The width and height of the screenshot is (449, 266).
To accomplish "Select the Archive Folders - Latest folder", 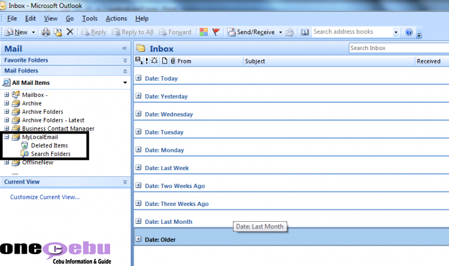I will (x=53, y=120).
